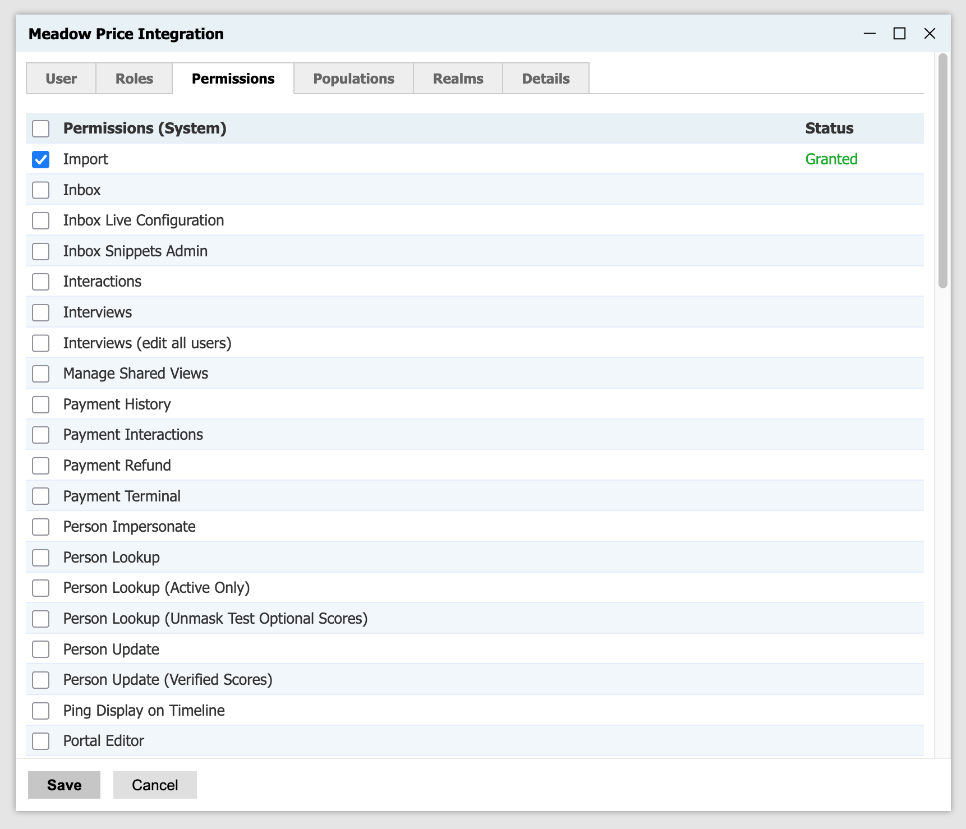Cancel the permission changes

155,785
